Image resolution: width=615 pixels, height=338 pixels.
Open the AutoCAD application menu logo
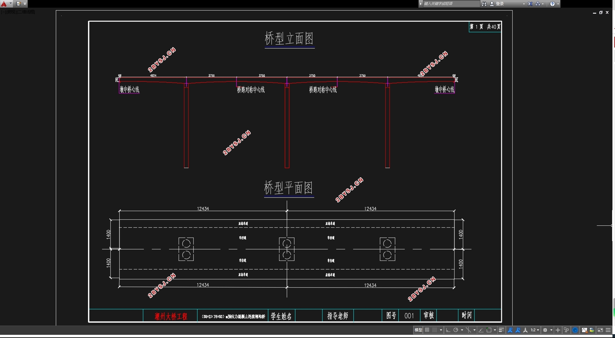pos(4,4)
